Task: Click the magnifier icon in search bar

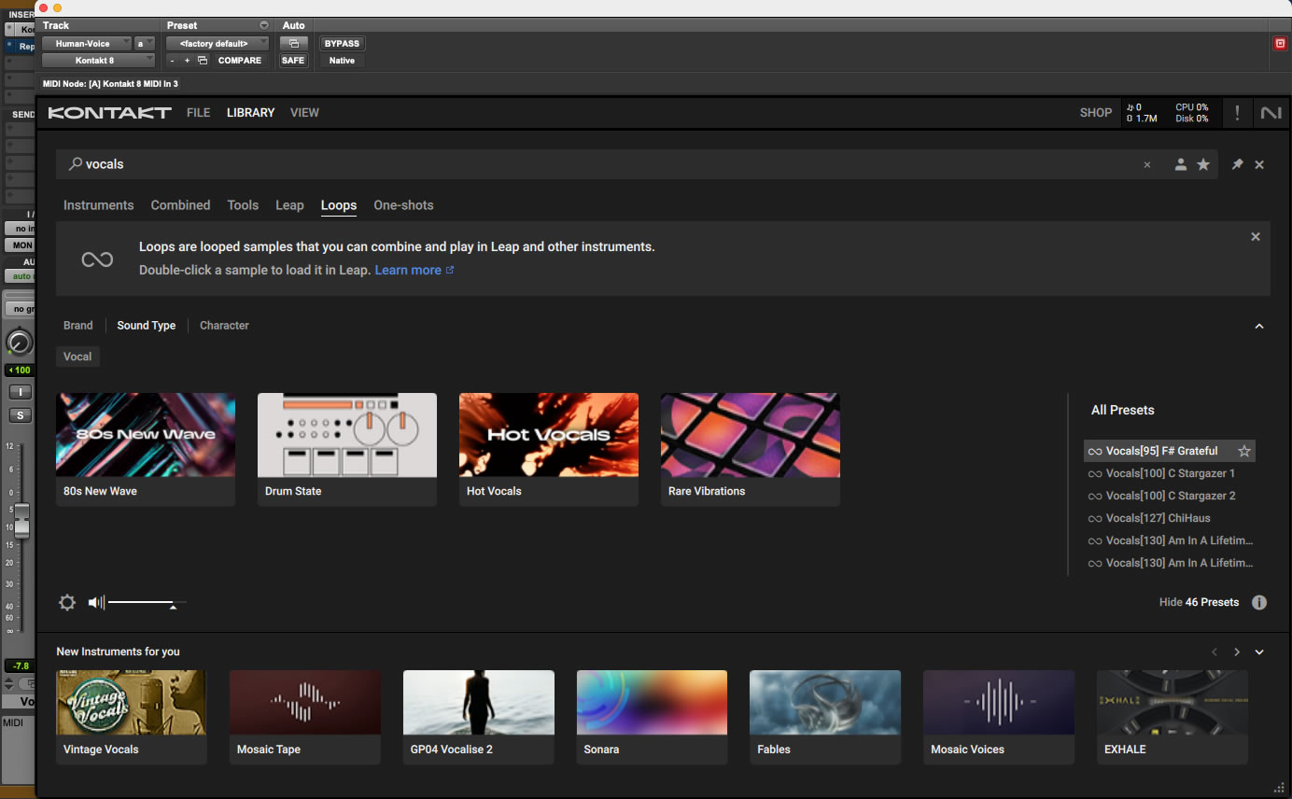Action: click(x=76, y=164)
